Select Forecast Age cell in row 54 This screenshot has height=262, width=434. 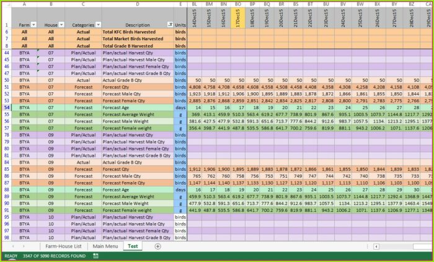(x=138, y=108)
